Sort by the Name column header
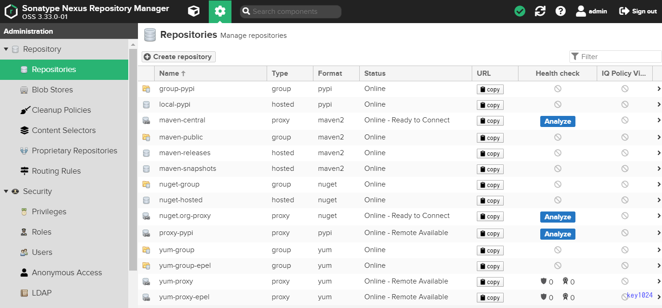 pos(211,73)
